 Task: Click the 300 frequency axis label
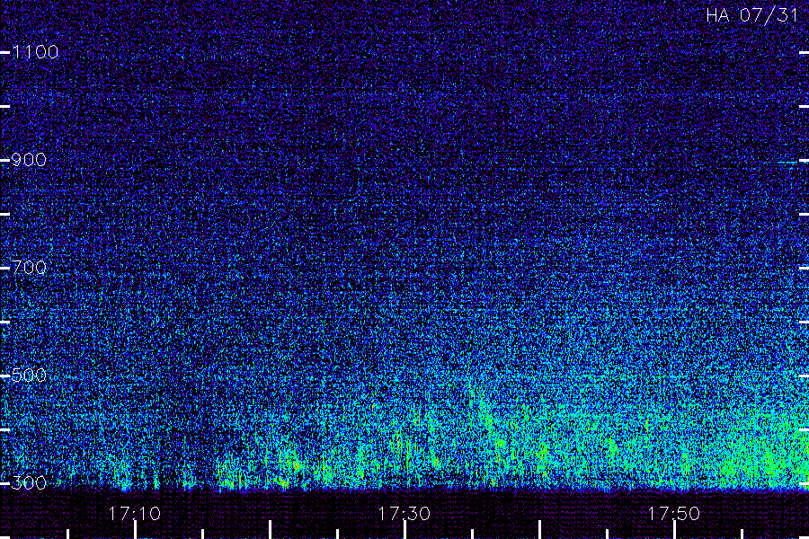pyautogui.click(x=29, y=483)
